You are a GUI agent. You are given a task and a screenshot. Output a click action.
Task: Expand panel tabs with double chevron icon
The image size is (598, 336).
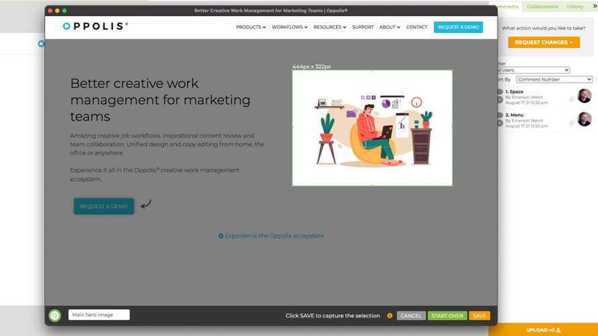[594, 6]
